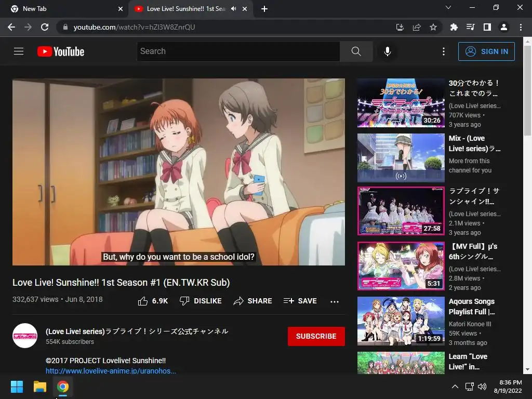Open the SHARE dialog

tap(253, 301)
